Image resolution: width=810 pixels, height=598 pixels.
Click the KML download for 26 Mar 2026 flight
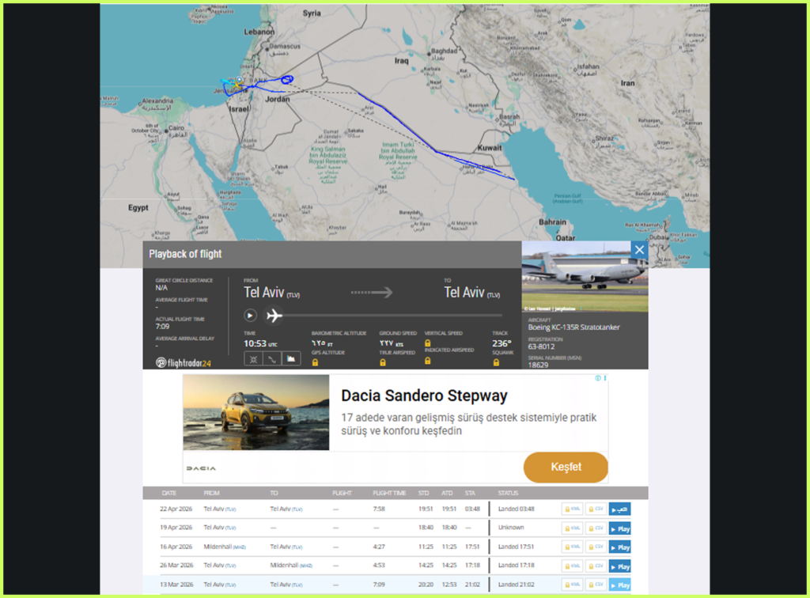[573, 566]
